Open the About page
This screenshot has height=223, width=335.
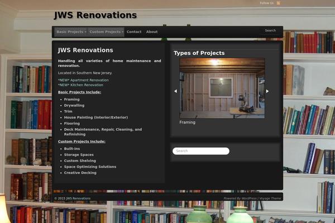click(x=152, y=32)
